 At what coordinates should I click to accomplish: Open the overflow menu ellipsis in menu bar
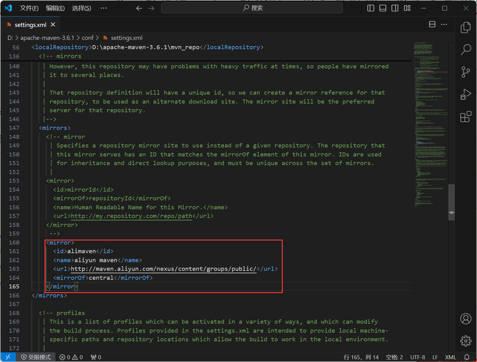point(104,8)
